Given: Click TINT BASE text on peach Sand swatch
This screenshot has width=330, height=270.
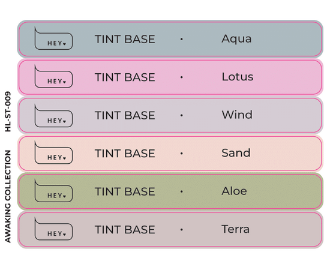Looking at the screenshot, I should pyautogui.click(x=125, y=154).
